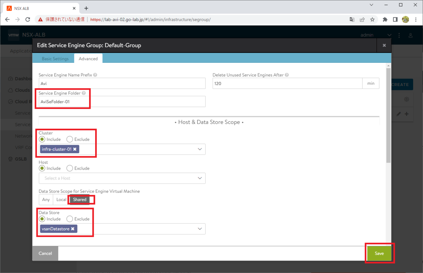Click the browser address bar URL
423x273 pixels.
[x=151, y=20]
